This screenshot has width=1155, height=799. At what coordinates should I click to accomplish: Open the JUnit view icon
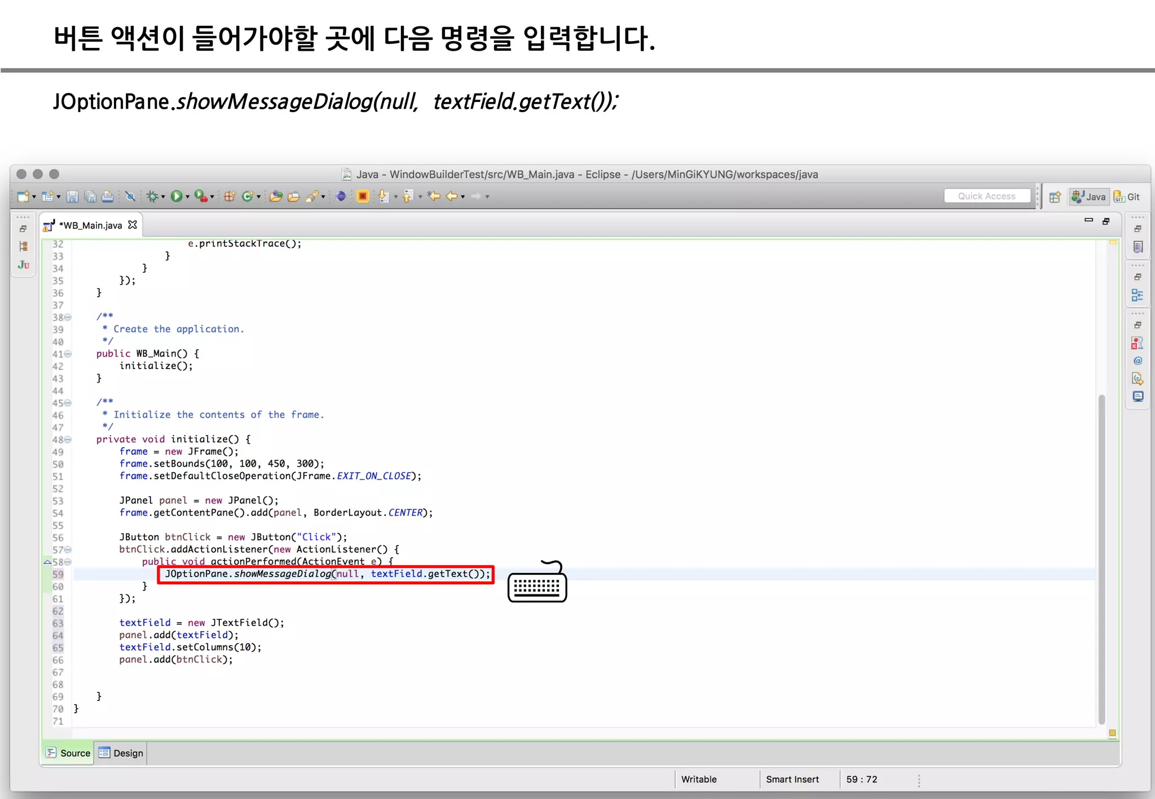pos(23,264)
